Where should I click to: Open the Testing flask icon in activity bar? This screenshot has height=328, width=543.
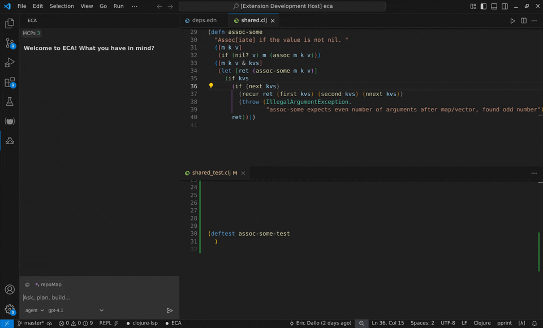[8, 101]
